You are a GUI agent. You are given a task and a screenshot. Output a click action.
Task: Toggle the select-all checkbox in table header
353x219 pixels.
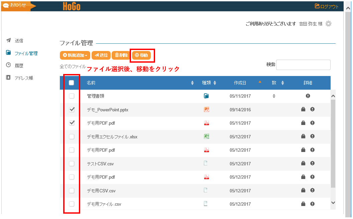(x=72, y=83)
